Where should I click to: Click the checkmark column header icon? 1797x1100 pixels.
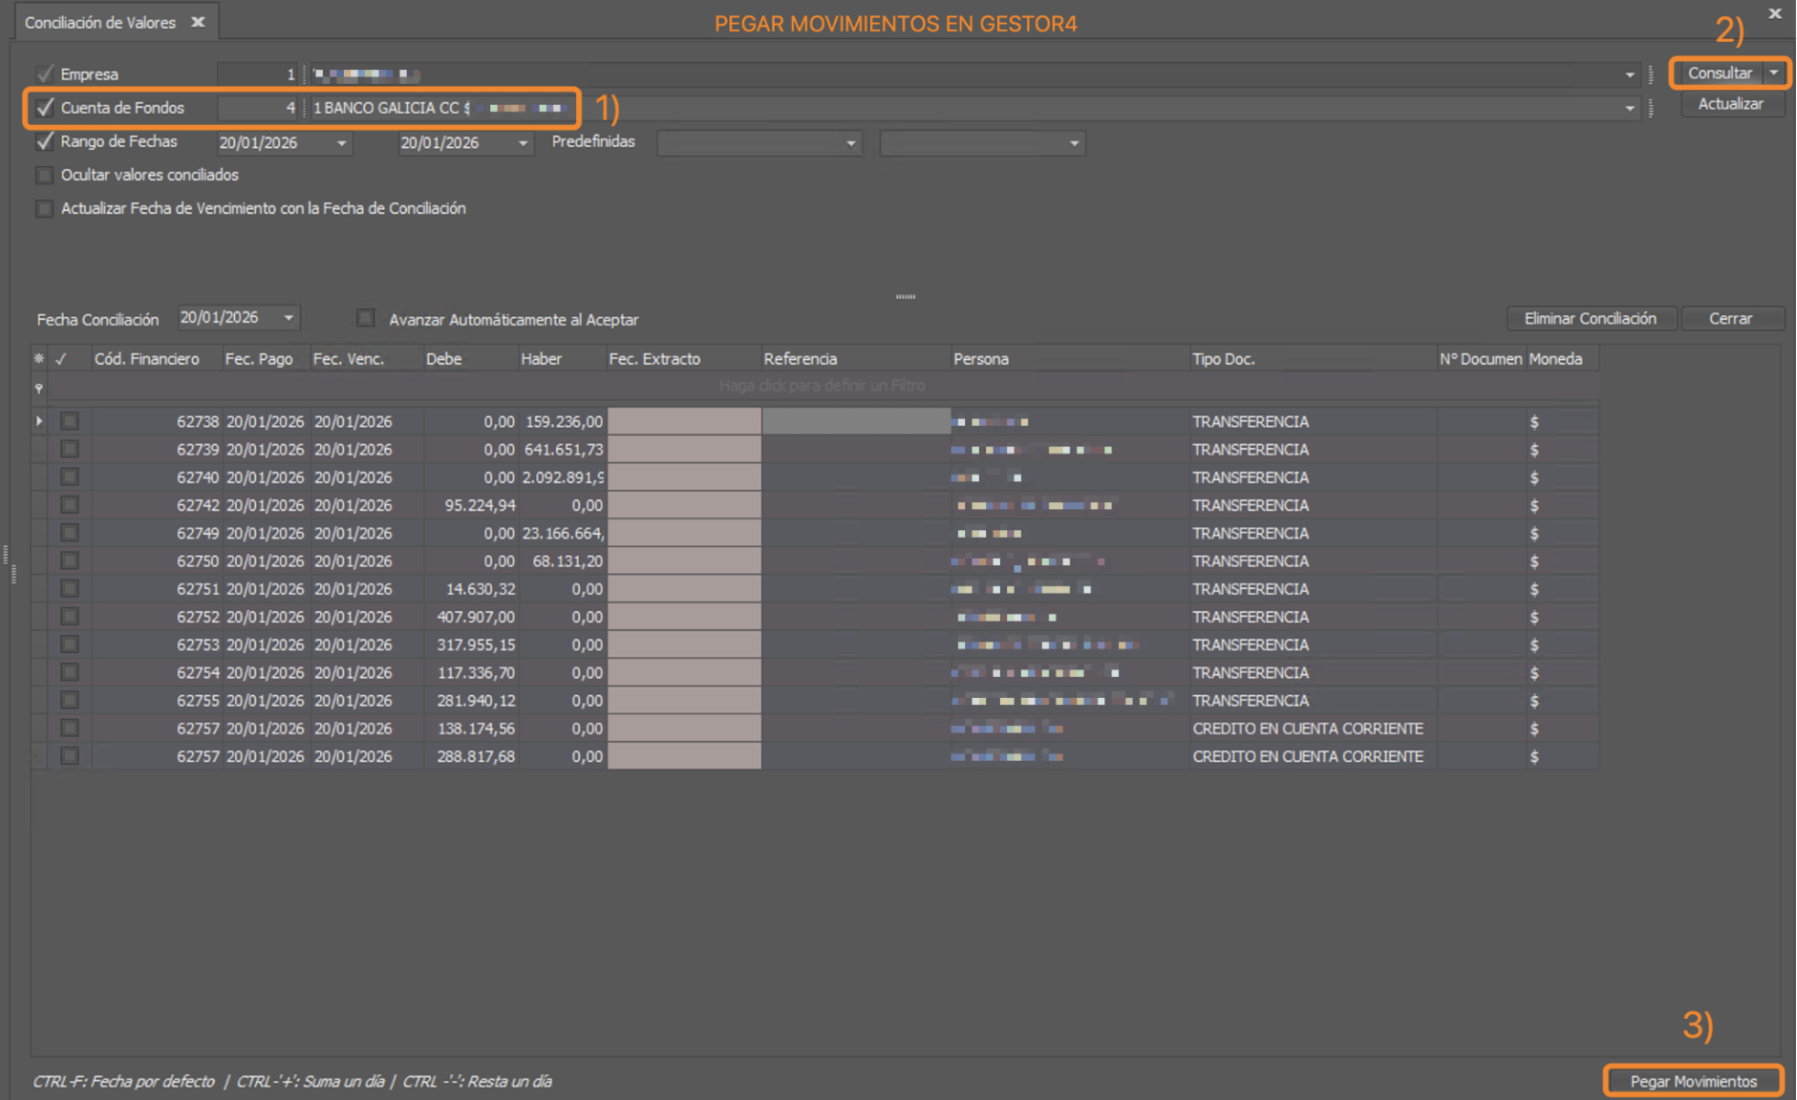pos(61,359)
